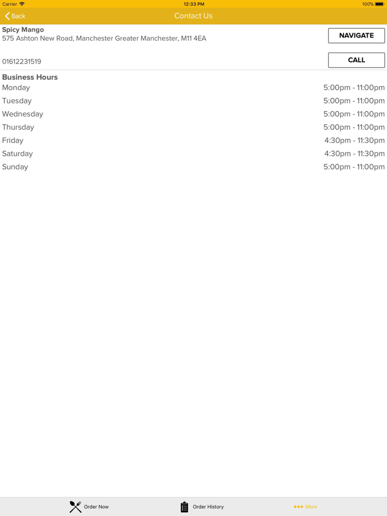Tap the clipboard Order History icon
Viewport: 387px width, 516px height.
[185, 507]
